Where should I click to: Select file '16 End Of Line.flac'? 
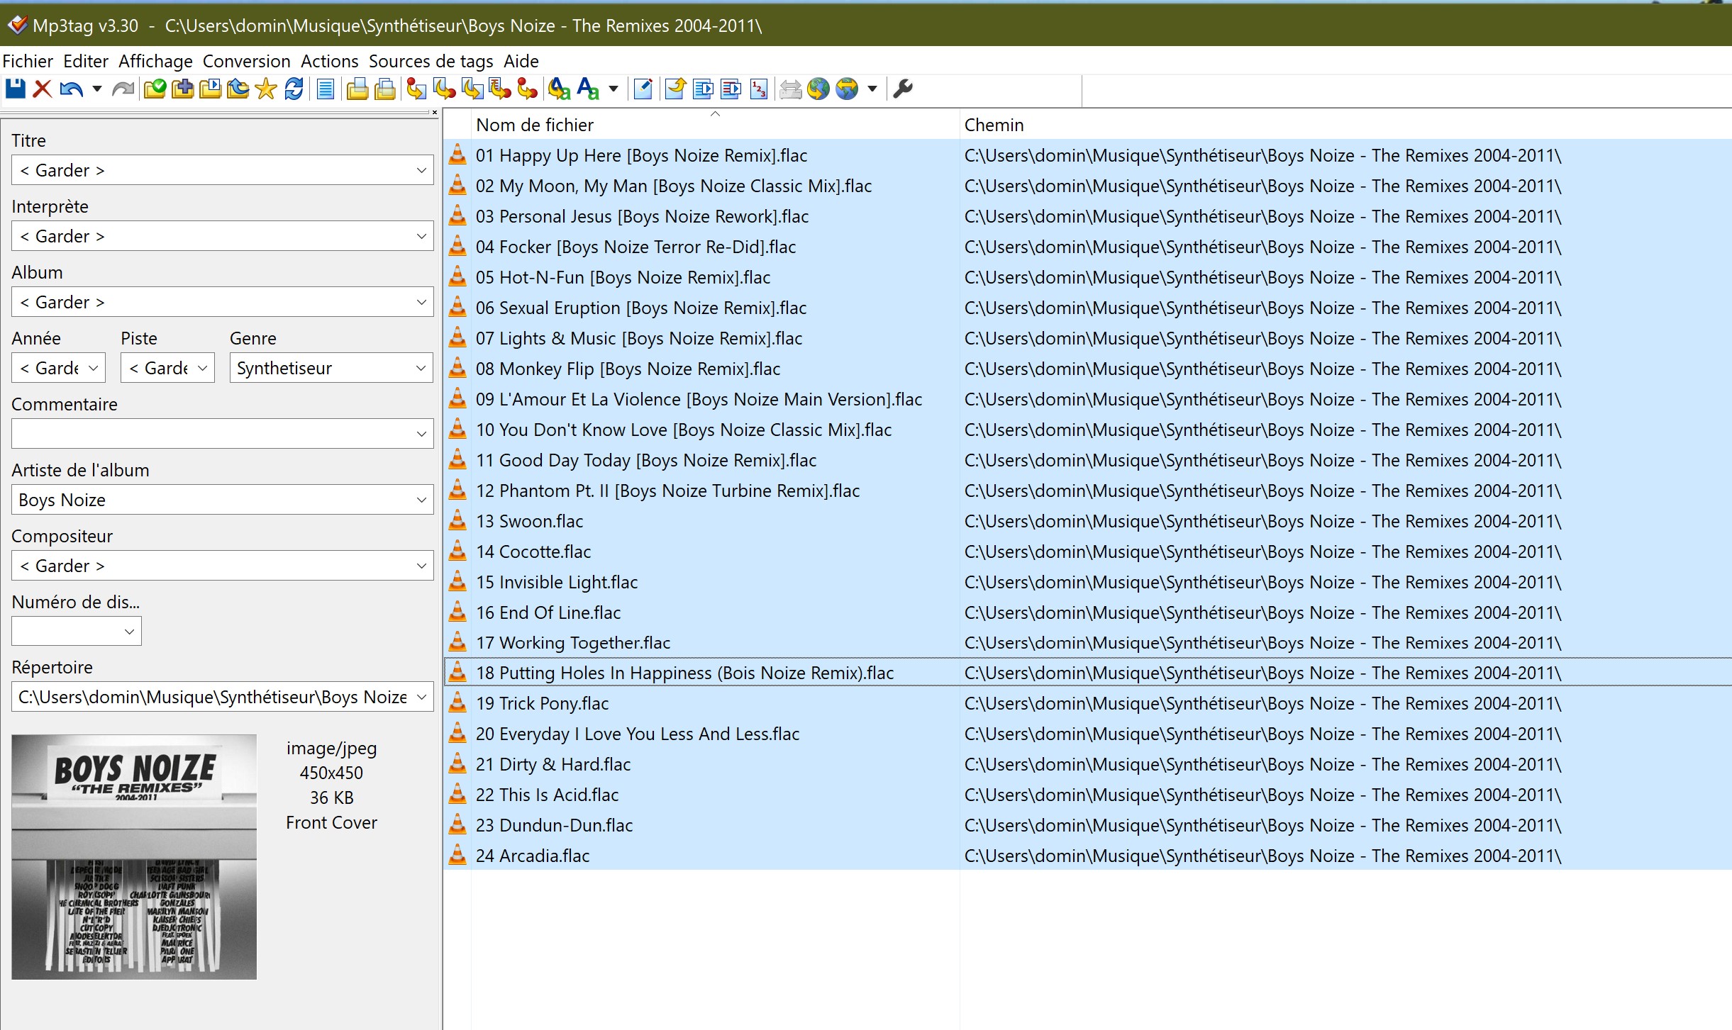548,612
